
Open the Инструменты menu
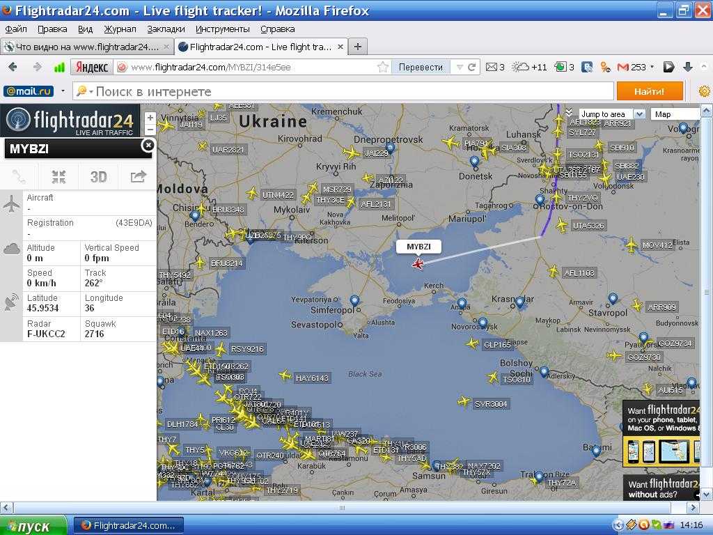pyautogui.click(x=223, y=29)
